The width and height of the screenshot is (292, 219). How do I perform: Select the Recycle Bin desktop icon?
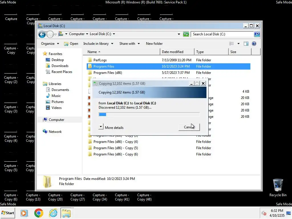pos(278,188)
